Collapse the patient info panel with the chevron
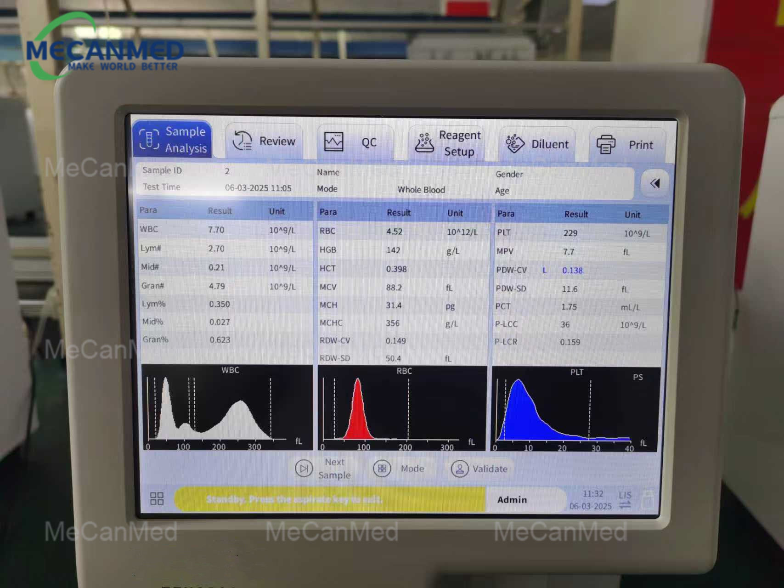The width and height of the screenshot is (784, 588). [654, 183]
